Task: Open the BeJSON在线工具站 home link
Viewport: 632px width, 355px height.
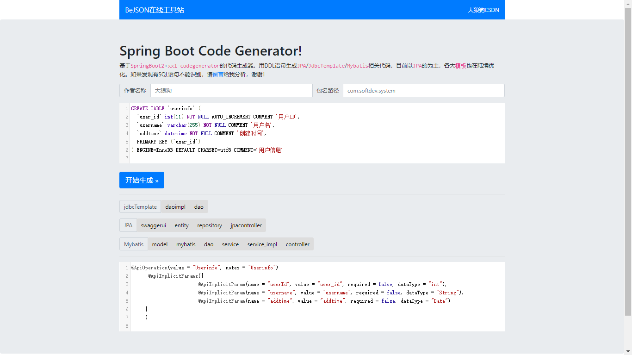Action: tap(155, 10)
